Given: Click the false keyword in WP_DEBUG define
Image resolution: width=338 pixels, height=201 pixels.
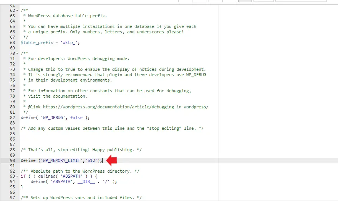Looking at the screenshot, I should (x=76, y=118).
